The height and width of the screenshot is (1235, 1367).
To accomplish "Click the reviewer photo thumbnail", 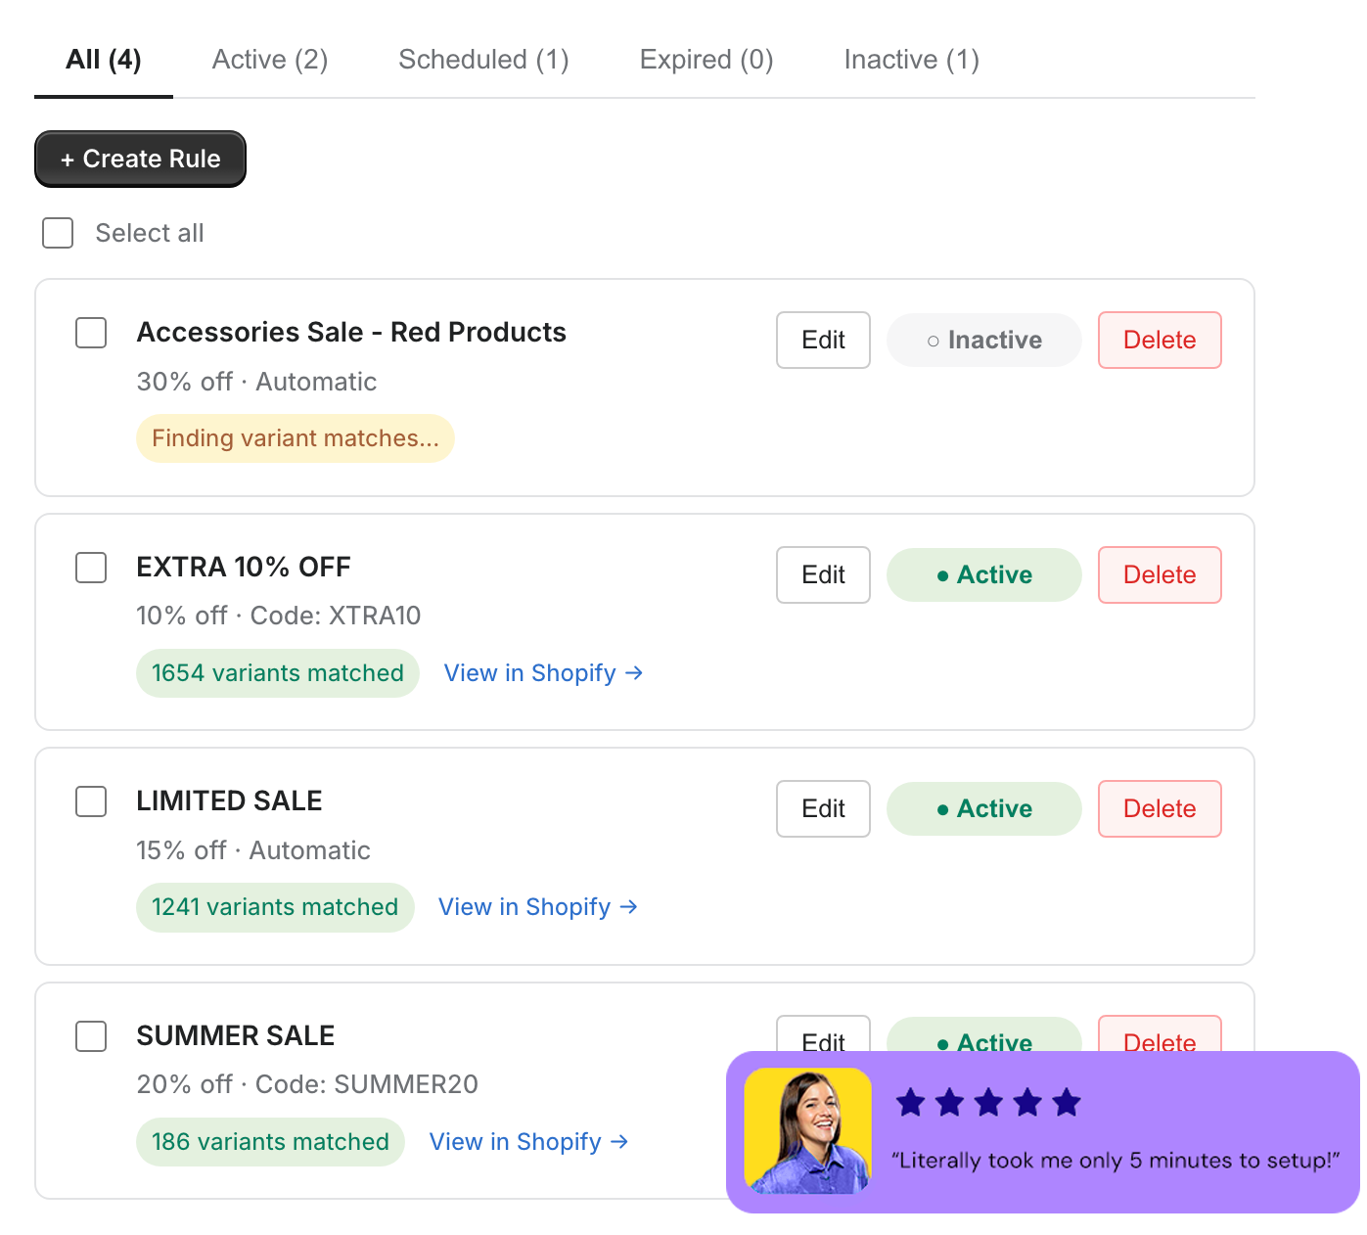I will pyautogui.click(x=808, y=1131).
